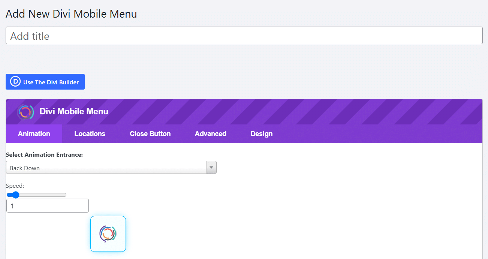Image resolution: width=488 pixels, height=259 pixels.
Task: Open the Design tab
Action: click(261, 133)
